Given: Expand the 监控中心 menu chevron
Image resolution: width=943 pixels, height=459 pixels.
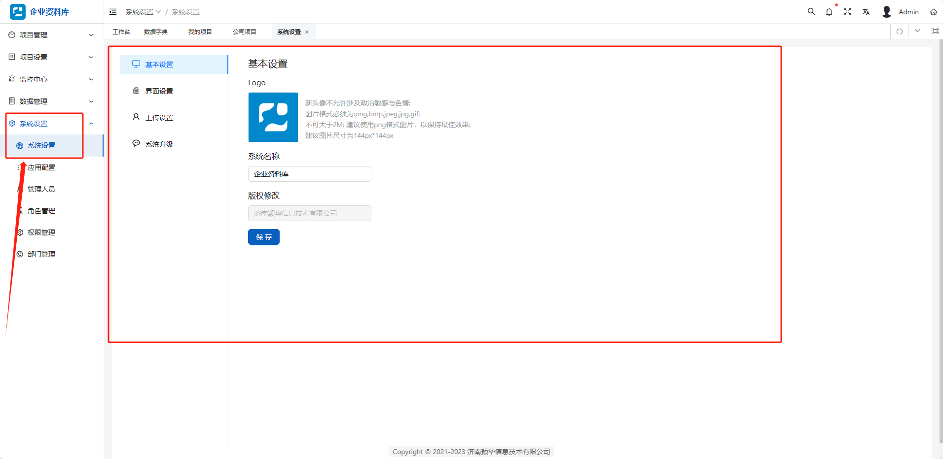Looking at the screenshot, I should coord(91,79).
